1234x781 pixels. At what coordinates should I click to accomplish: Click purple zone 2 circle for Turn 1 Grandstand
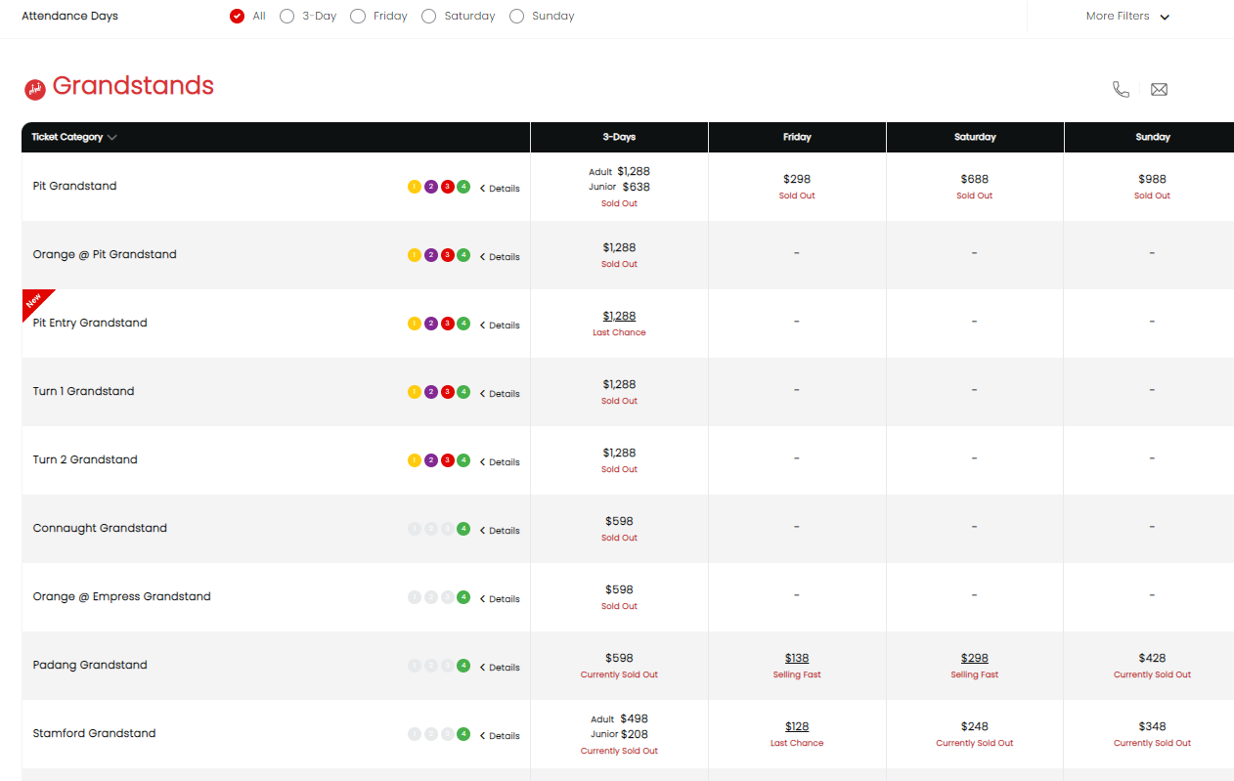tap(431, 392)
